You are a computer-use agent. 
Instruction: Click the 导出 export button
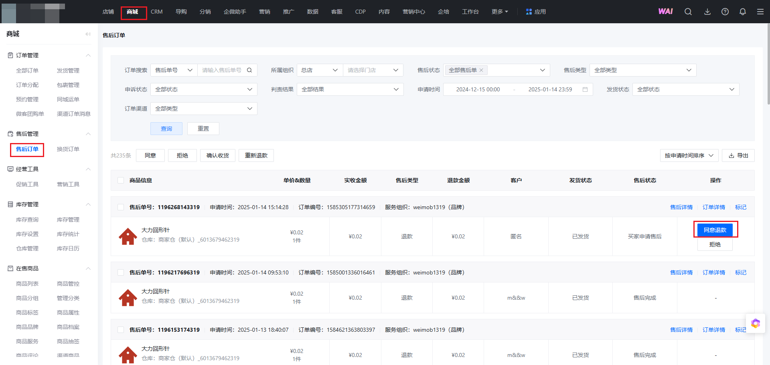(738, 155)
